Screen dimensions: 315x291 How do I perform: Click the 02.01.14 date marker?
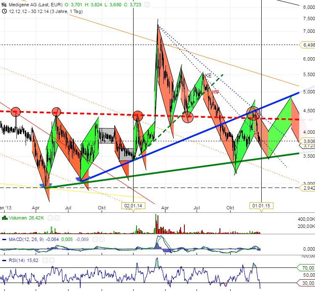[x=133, y=206]
